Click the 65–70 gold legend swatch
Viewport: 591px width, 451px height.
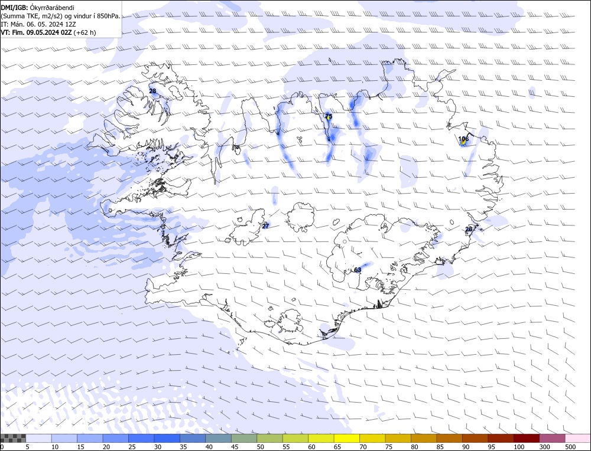346,438
